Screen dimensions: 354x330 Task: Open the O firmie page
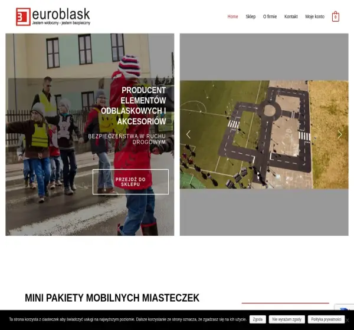click(270, 16)
